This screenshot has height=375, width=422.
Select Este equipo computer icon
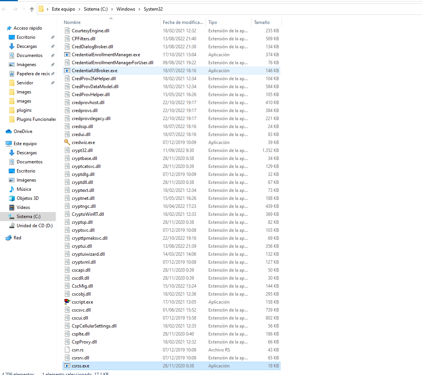tap(9, 144)
